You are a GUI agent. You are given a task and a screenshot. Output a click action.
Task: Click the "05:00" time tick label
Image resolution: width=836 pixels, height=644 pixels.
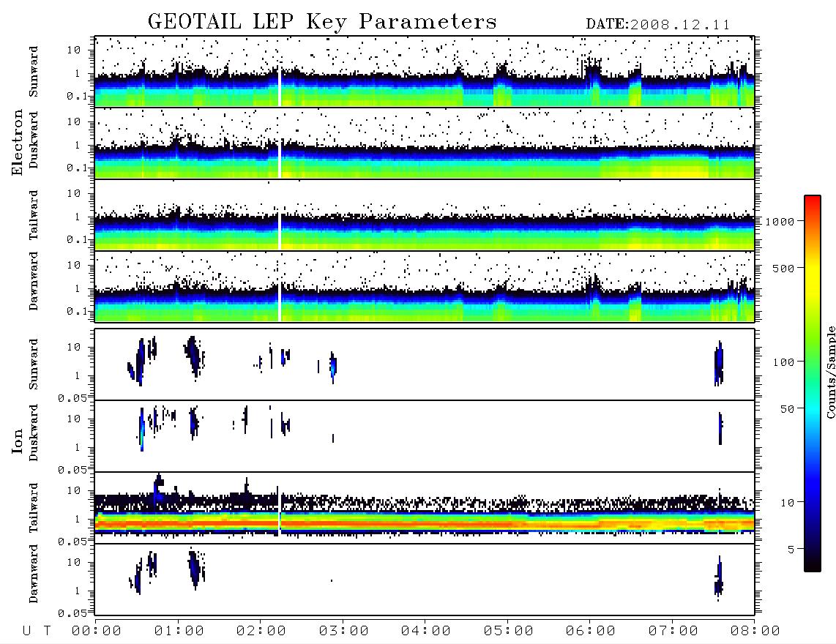point(509,631)
